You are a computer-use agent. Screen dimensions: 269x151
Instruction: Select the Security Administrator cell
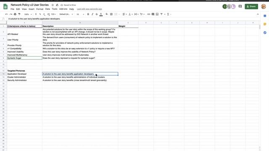pos(24,80)
